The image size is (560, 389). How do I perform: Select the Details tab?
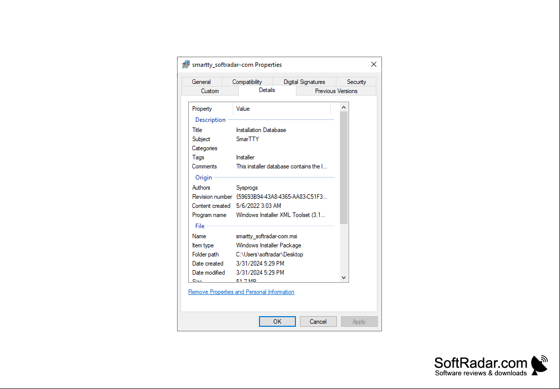267,91
